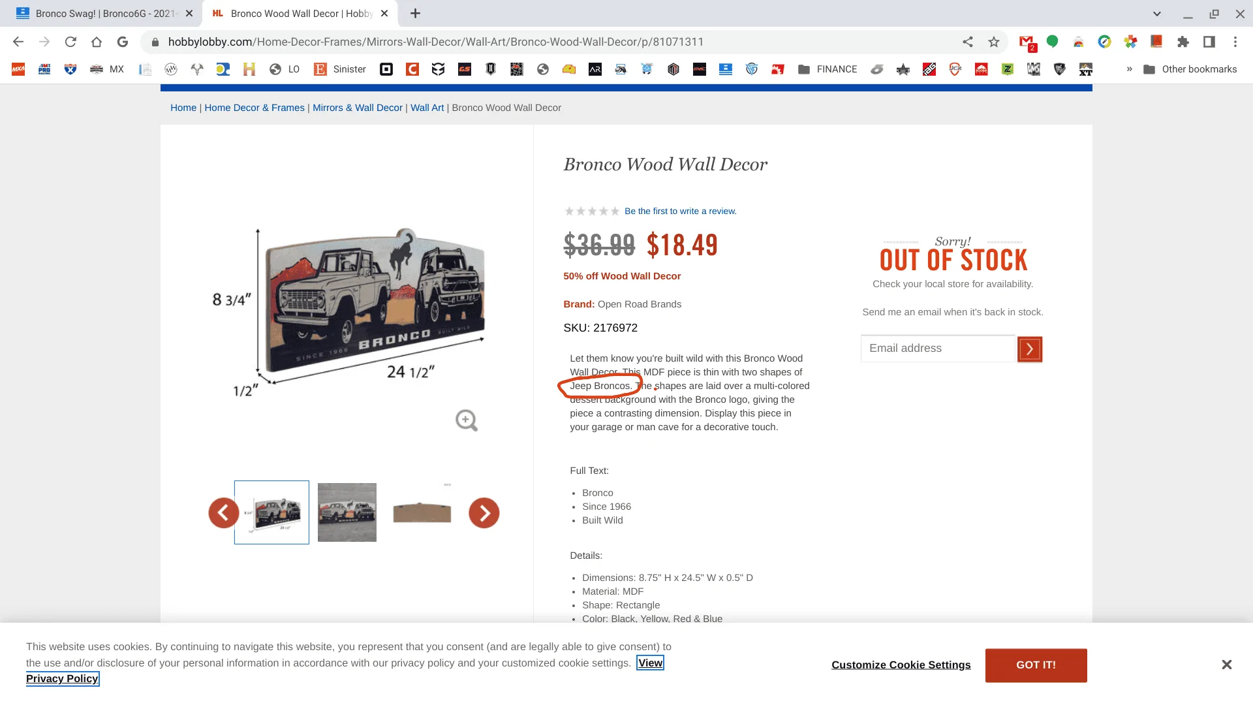Screen dimensions: 1253x705
Task: Open the Other bookmarks folder
Action: pos(1190,69)
